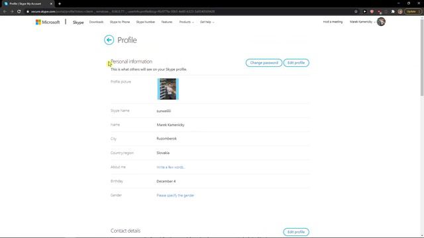
Task: Select the country value Slovakia
Action: pos(163,153)
